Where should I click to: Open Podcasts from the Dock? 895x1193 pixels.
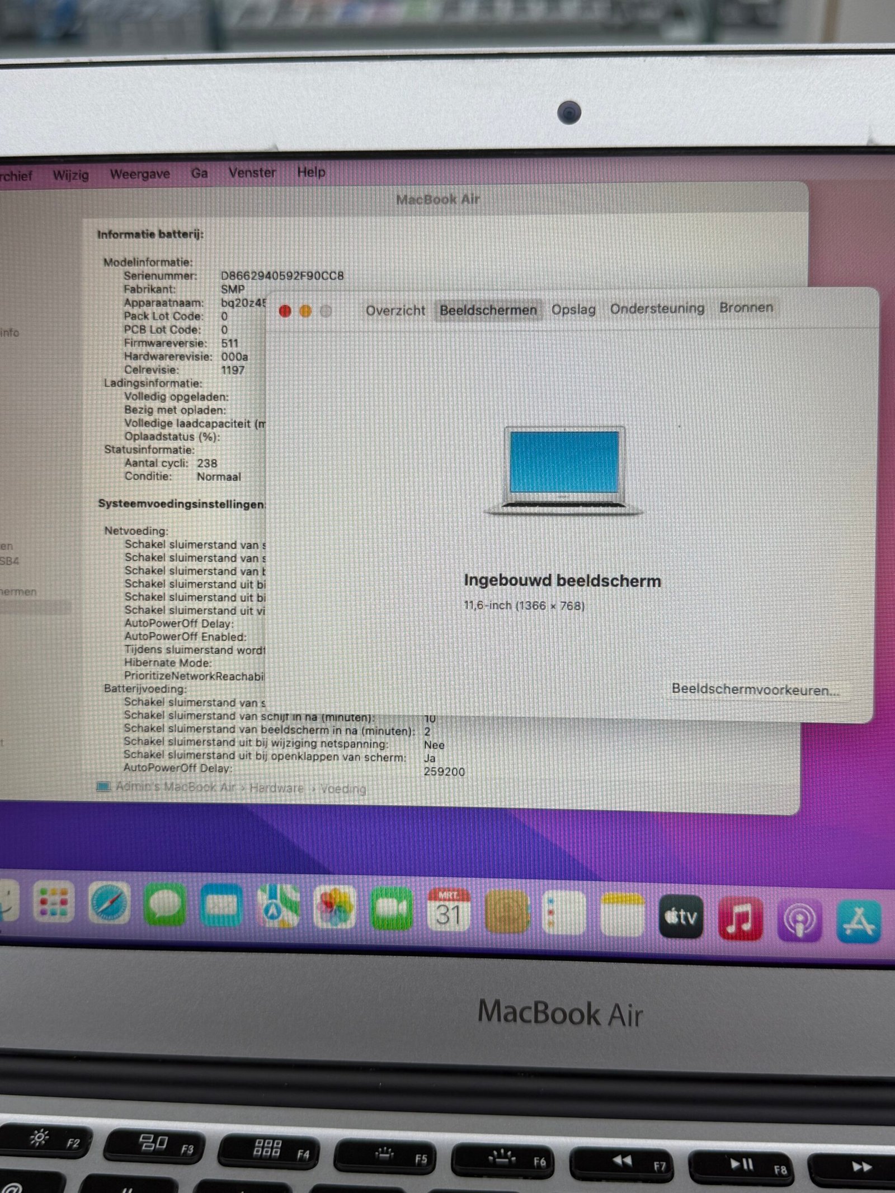[x=799, y=921]
